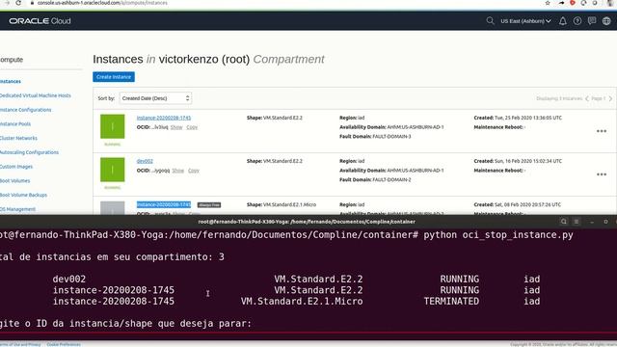Click Fault Domain FAULT-DOMAIN-3 text

375,137
